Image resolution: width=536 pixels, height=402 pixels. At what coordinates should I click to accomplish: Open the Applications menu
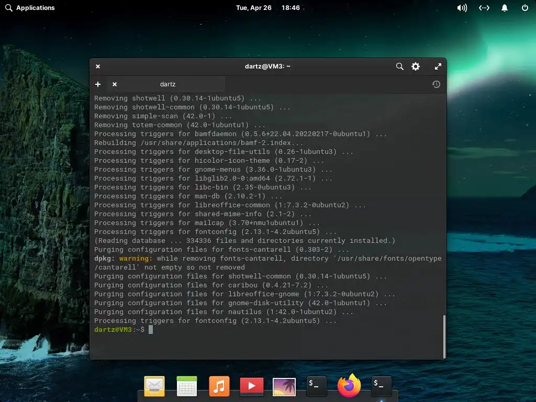(x=30, y=7)
